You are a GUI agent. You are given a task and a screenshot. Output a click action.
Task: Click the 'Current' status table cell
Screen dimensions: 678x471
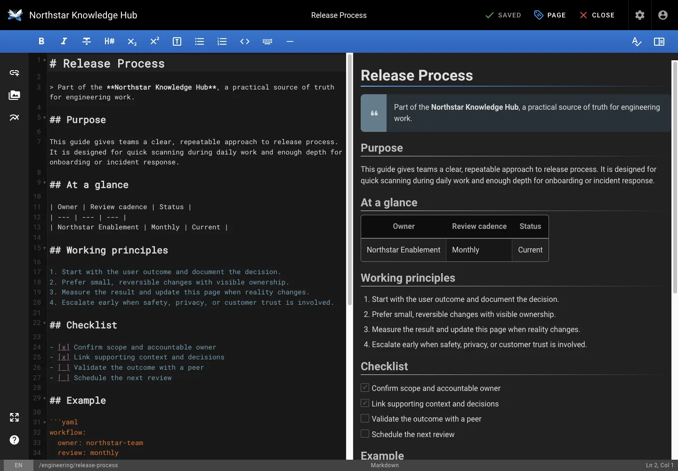tap(530, 250)
